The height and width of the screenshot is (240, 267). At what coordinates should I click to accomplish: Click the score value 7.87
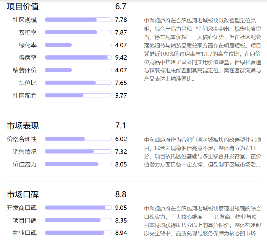[121, 32]
